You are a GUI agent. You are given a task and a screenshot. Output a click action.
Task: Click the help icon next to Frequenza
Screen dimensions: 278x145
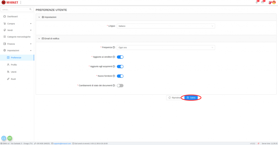coord(114,47)
